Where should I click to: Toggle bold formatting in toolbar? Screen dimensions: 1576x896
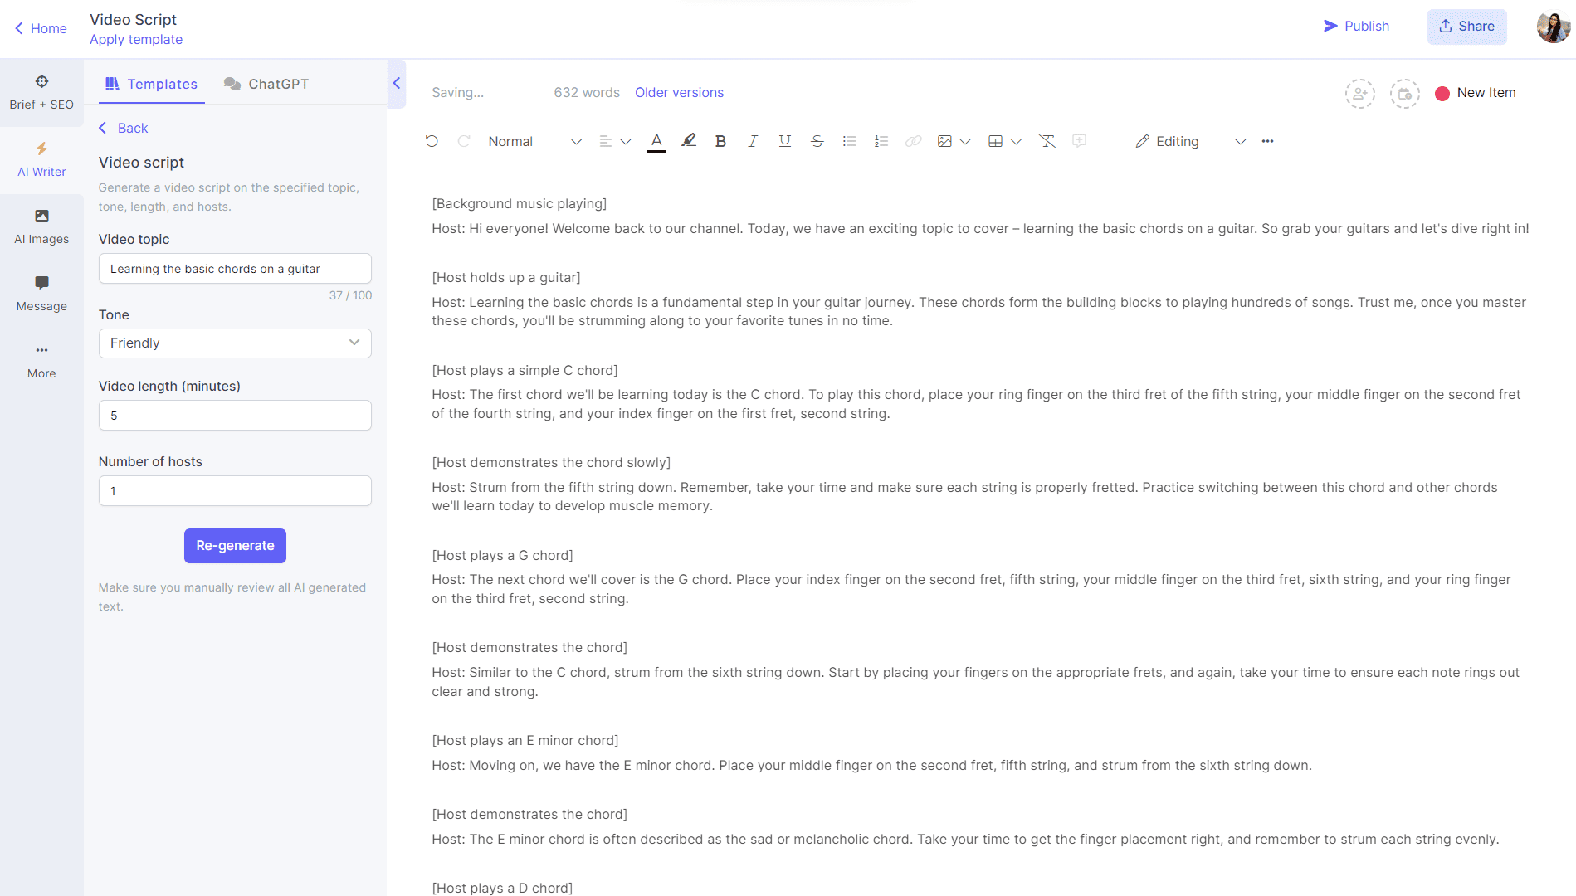[x=720, y=141]
